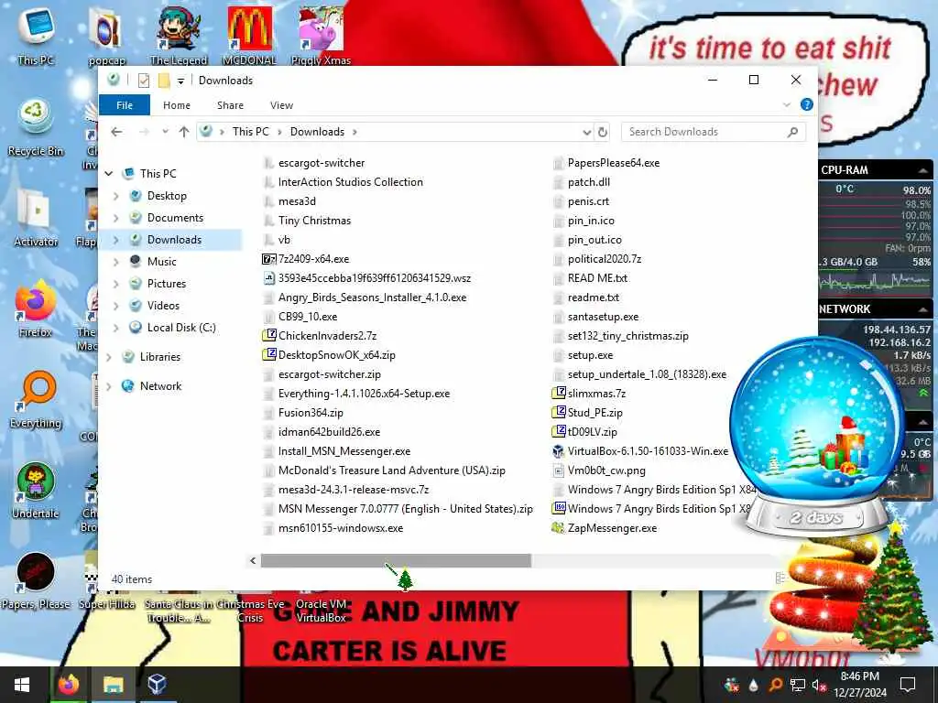
Task: Expand the Libraries tree node
Action: 109,357
